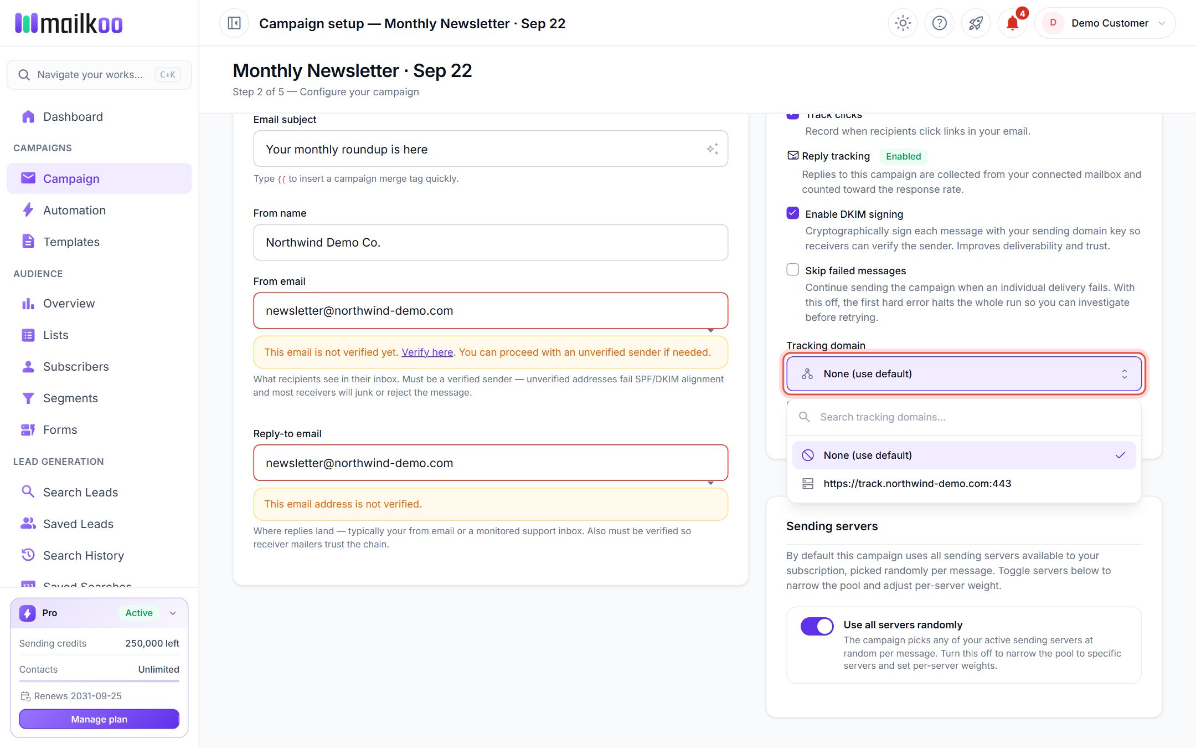Open Dashboard from sidebar

[x=99, y=116]
